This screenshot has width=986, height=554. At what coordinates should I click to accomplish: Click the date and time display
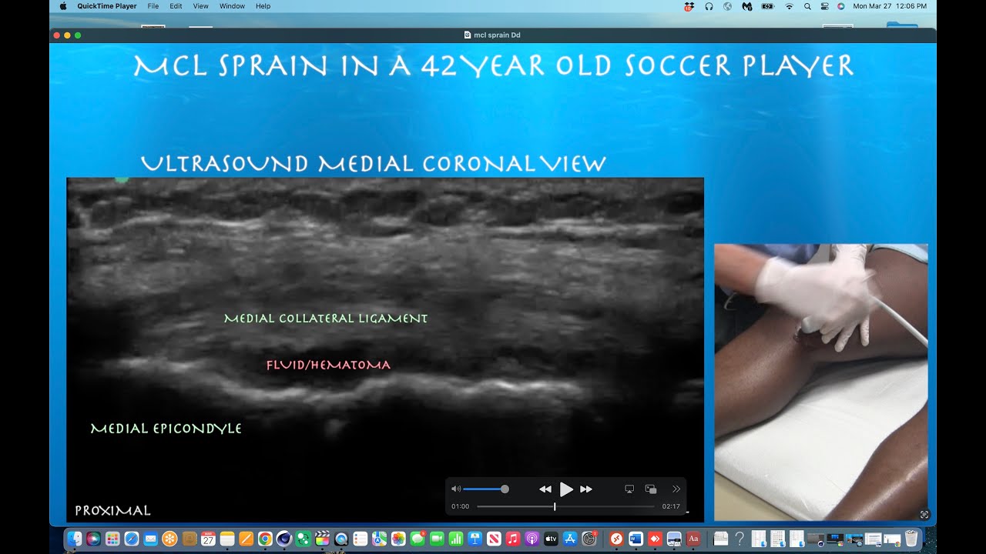point(890,6)
